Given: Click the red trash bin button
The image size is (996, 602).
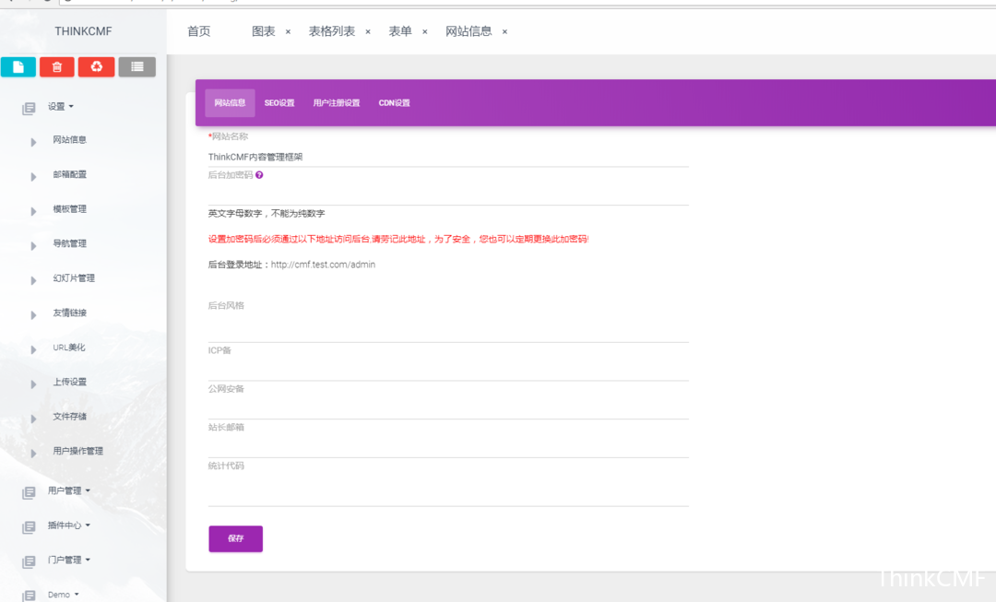Looking at the screenshot, I should (57, 66).
